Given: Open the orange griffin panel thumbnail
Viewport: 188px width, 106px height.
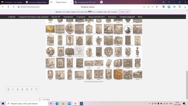Looking at the screenshot, I should [118, 74].
